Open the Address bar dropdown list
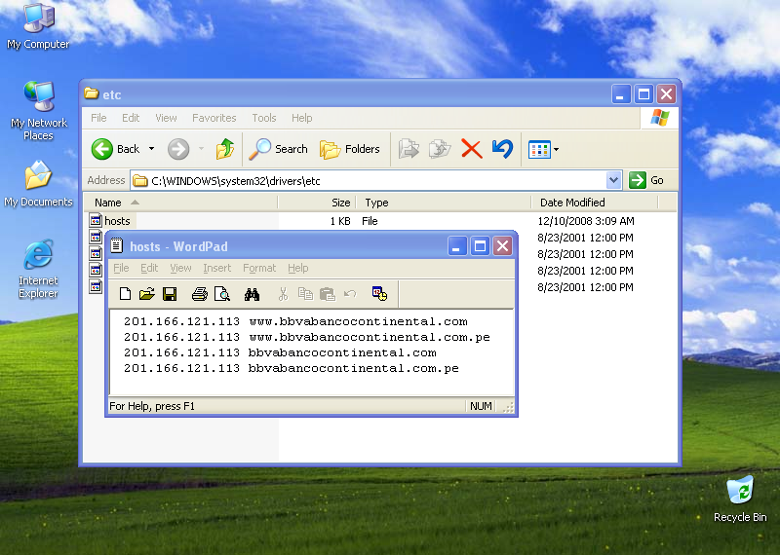 [614, 180]
